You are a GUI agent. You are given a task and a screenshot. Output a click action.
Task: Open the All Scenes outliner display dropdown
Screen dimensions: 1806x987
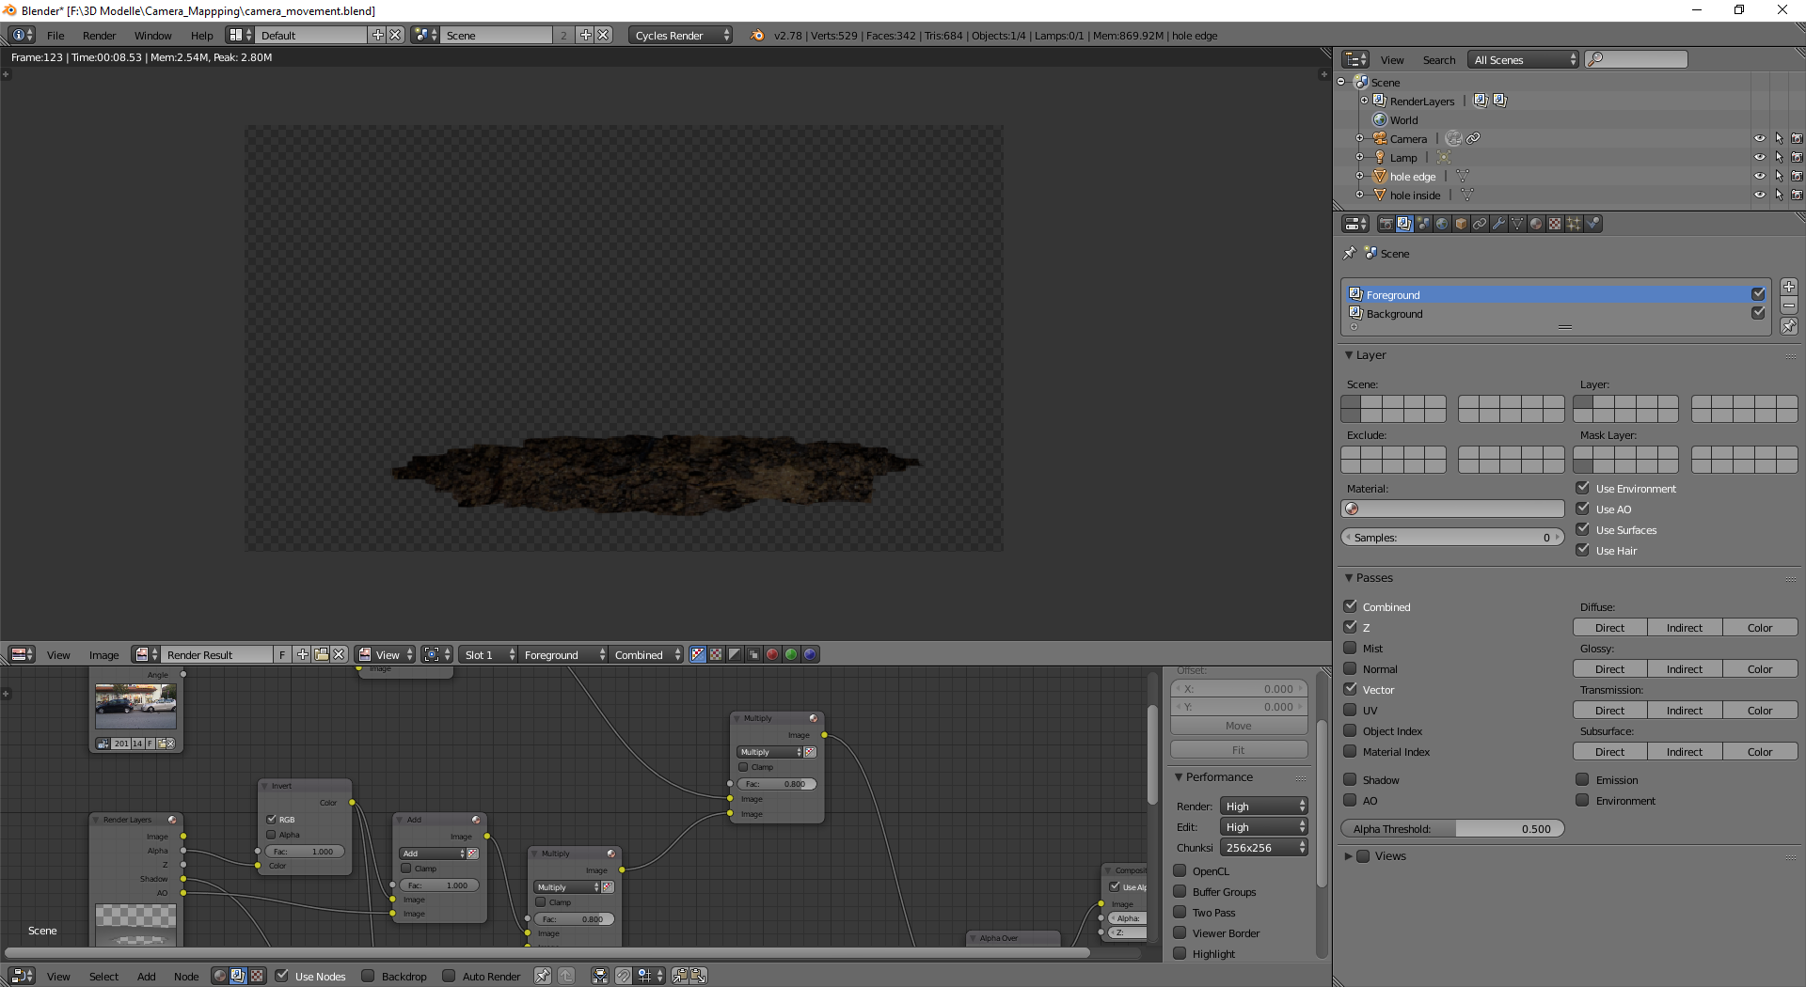point(1525,59)
